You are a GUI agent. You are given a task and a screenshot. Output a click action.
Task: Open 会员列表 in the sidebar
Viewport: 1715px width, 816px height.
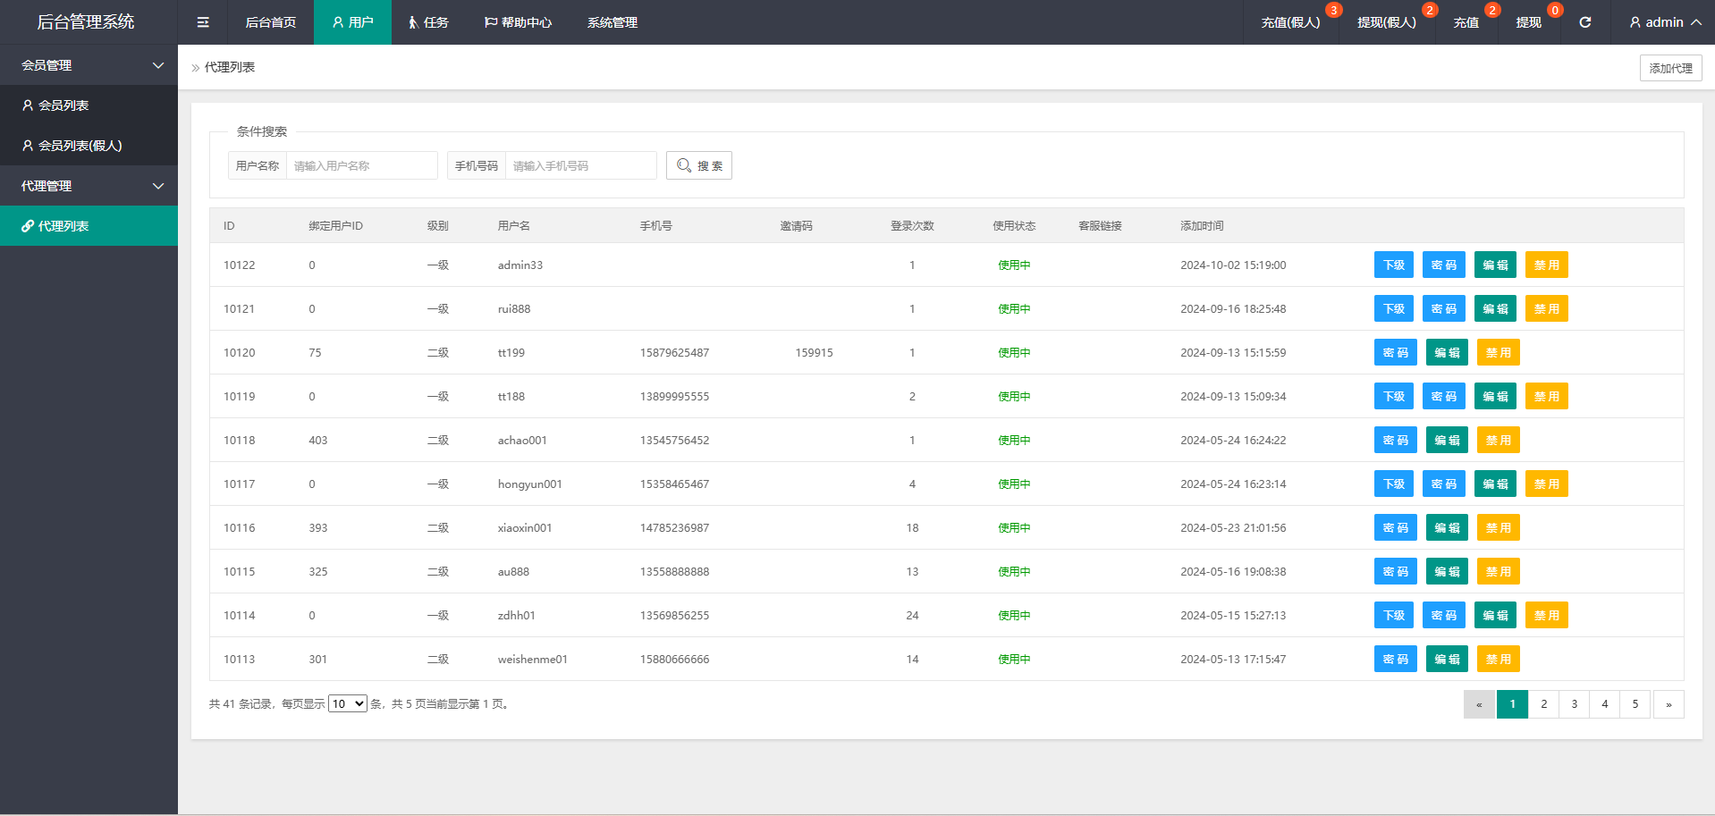pos(63,105)
